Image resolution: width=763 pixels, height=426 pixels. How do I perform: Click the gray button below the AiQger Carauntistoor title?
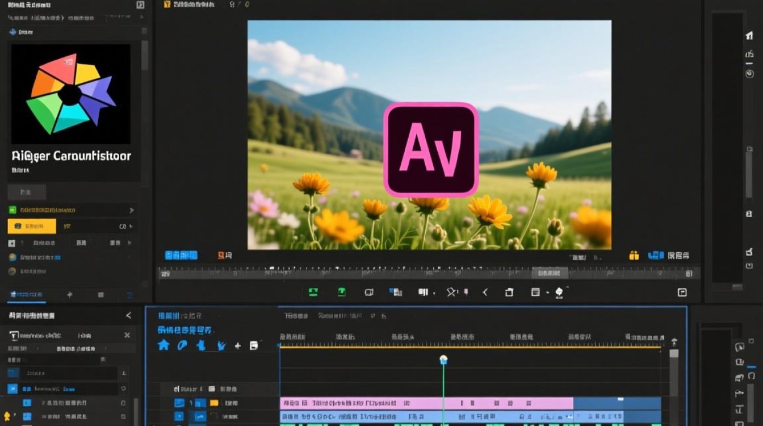click(27, 192)
